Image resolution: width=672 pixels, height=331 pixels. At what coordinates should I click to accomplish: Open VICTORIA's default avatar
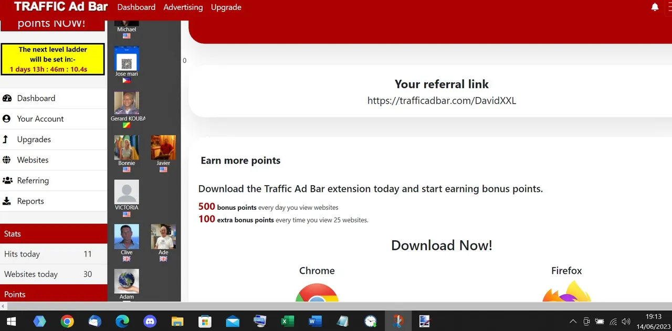(127, 192)
